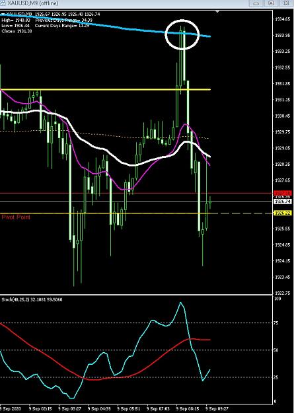Click the 9 Sep 02:15 time label
The height and width of the screenshot is (413, 294).
pyautogui.click(x=40, y=409)
